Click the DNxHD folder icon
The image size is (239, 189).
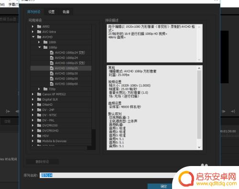(x=39, y=104)
